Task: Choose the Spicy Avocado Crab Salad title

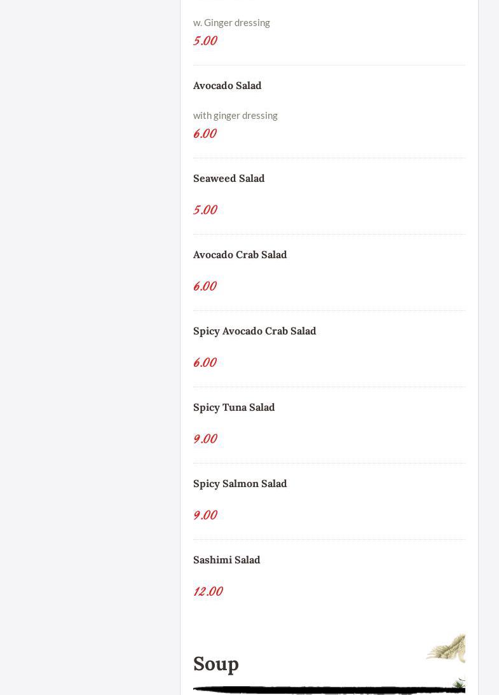Action: coord(254,331)
